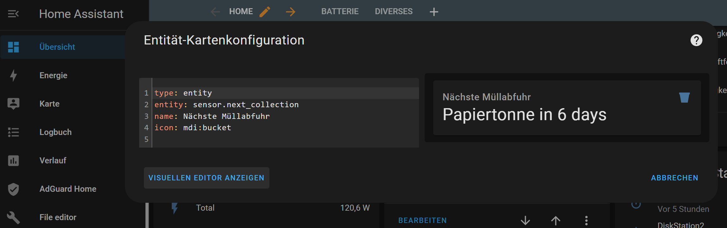
Task: Collapse the sidebar menu icon
Action: (x=13, y=14)
